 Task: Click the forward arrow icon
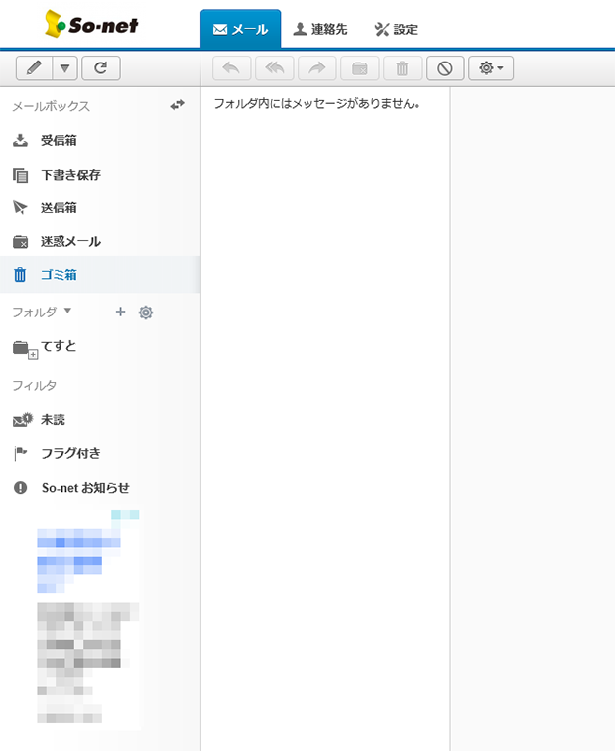pyautogui.click(x=317, y=68)
